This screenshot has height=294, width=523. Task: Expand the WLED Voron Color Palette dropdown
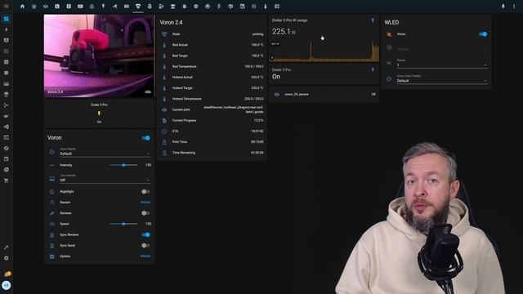coord(442,79)
